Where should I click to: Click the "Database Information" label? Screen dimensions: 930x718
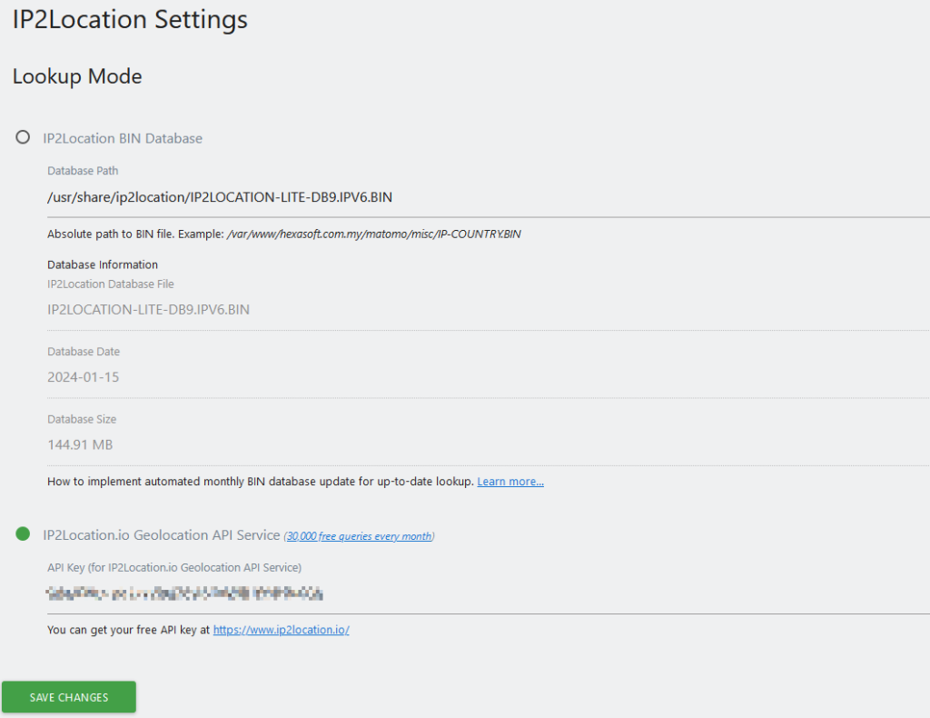[x=103, y=264]
